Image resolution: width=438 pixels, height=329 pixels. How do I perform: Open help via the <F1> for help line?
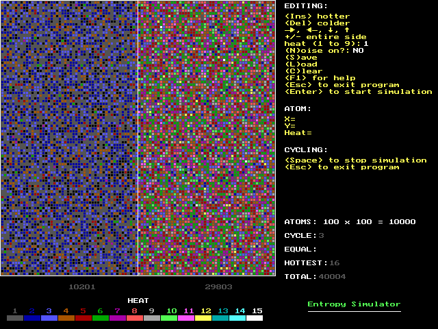pos(320,78)
